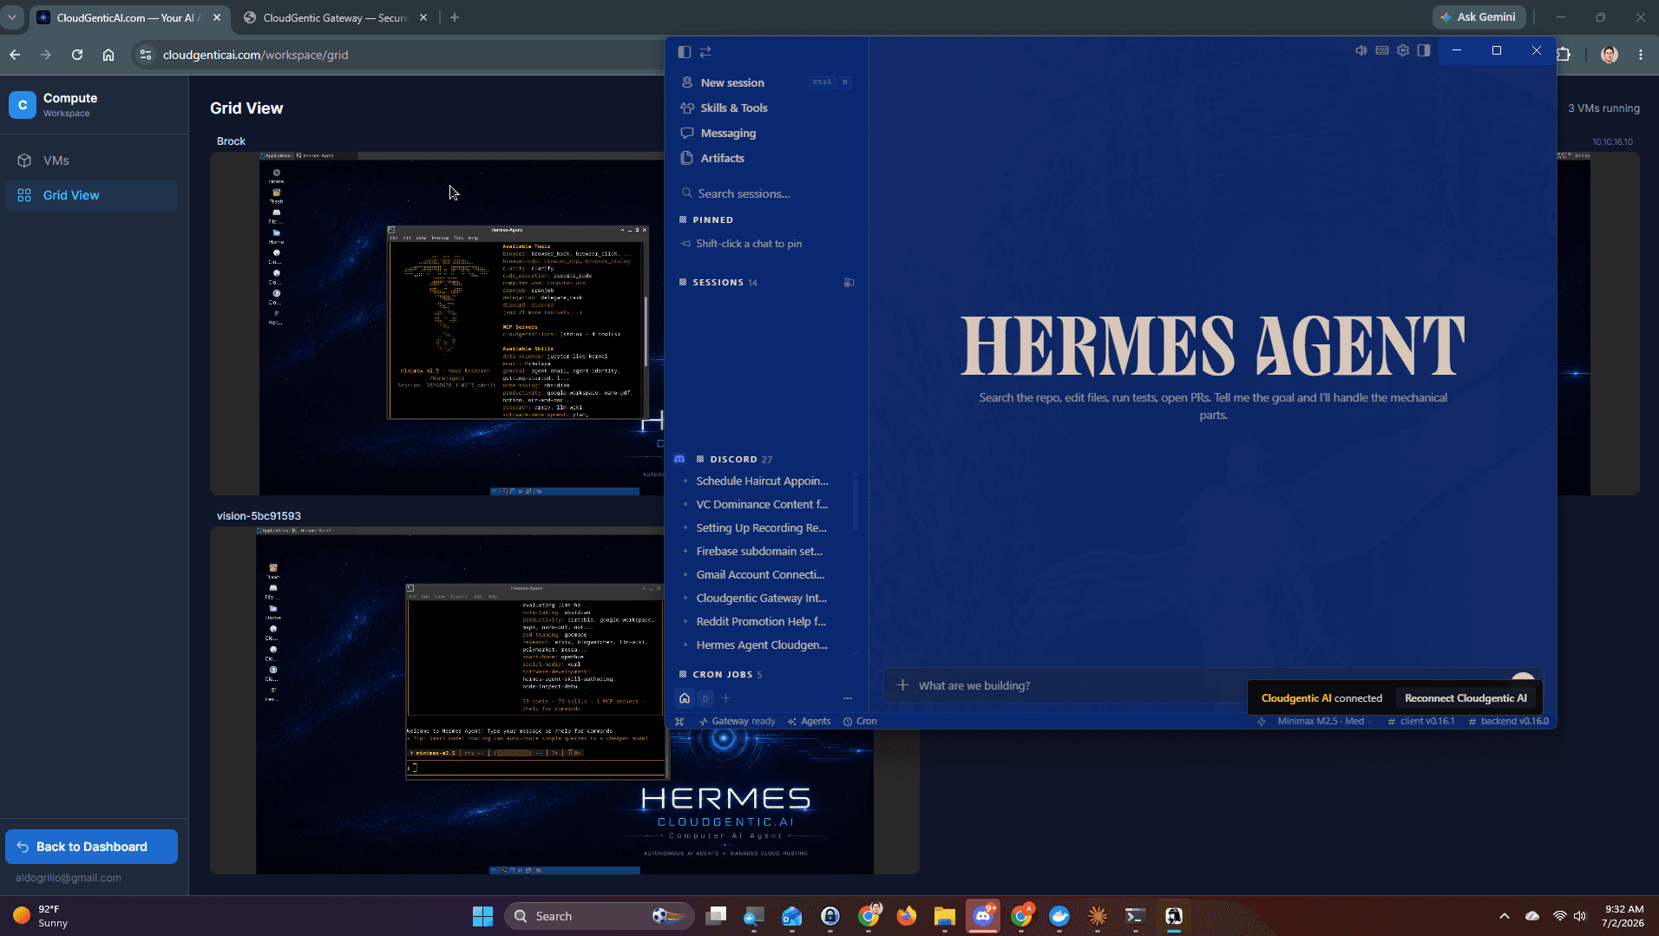Mute sound via Hermes speaker icon
Screen dimensions: 1659x936
[1361, 50]
